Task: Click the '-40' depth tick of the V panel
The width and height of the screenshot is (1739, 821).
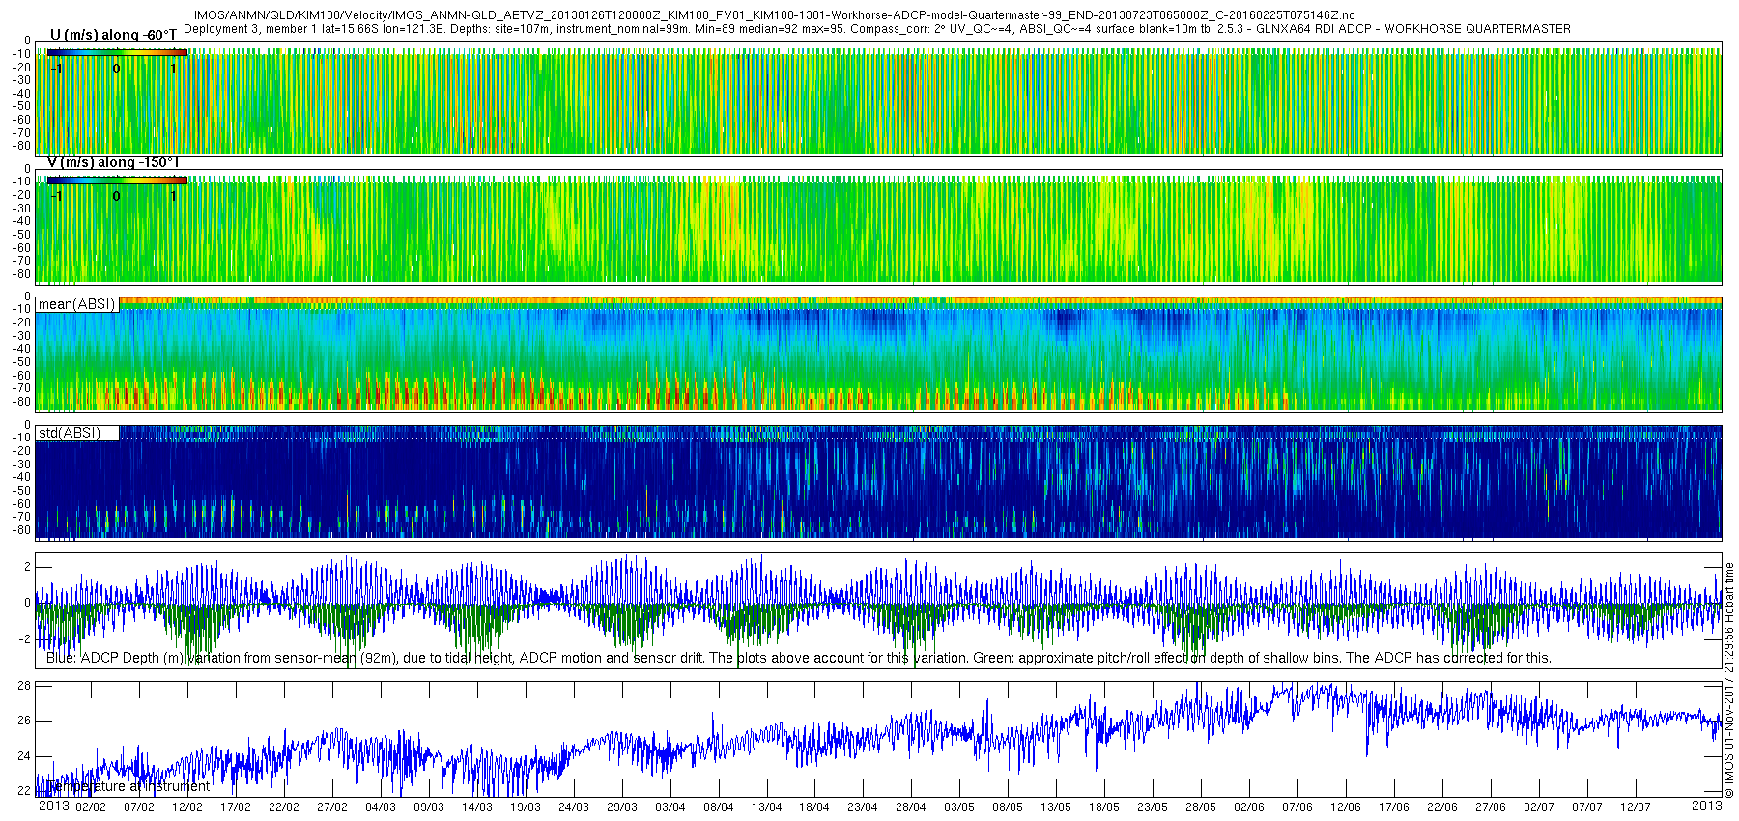Action: 21,221
